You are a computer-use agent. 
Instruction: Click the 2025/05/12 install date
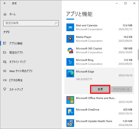click(x=125, y=29)
